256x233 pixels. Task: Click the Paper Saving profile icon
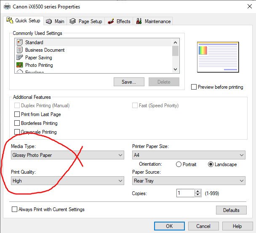(x=20, y=57)
